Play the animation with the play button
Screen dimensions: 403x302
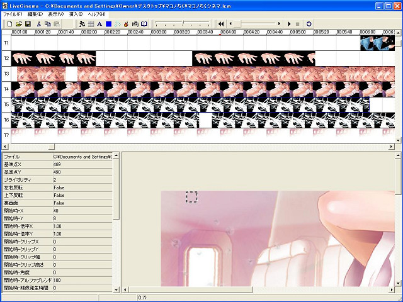[x=289, y=24]
